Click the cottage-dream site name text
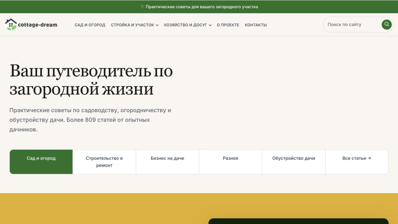The image size is (398, 224). click(38, 25)
